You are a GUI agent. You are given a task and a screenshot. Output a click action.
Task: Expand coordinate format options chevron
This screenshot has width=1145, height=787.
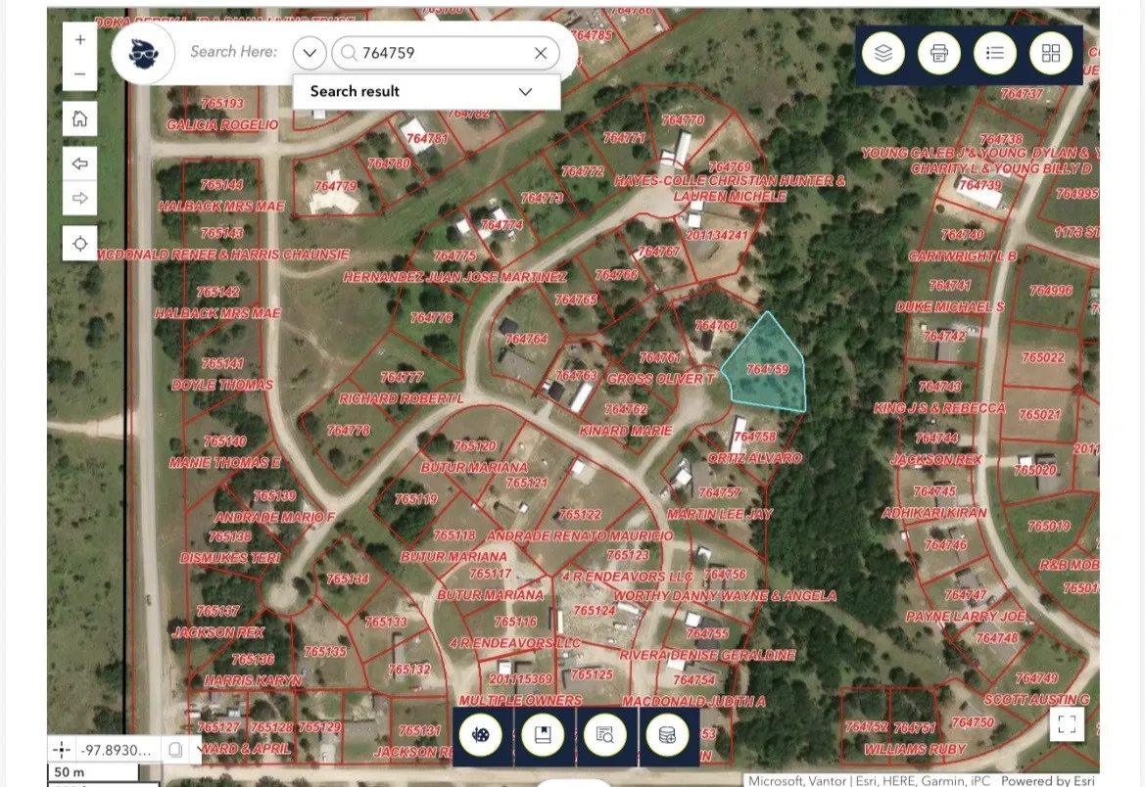[198, 750]
